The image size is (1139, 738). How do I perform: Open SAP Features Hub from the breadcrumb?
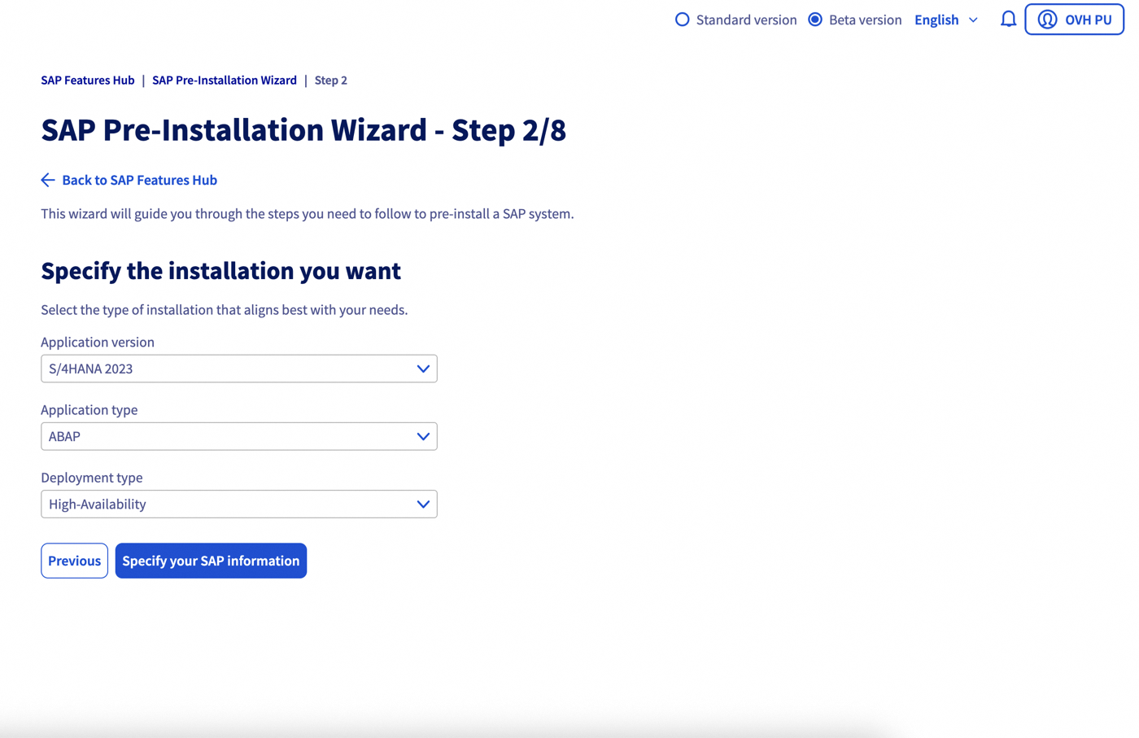coord(87,80)
